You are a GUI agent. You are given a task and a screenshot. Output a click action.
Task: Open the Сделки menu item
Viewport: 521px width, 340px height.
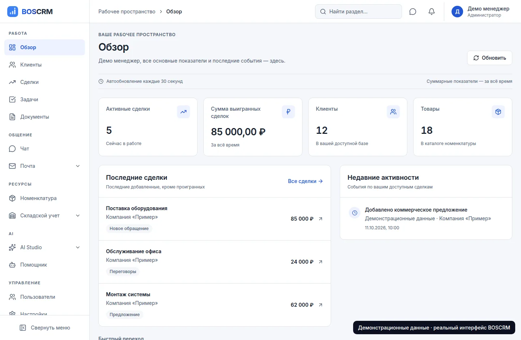(45, 82)
